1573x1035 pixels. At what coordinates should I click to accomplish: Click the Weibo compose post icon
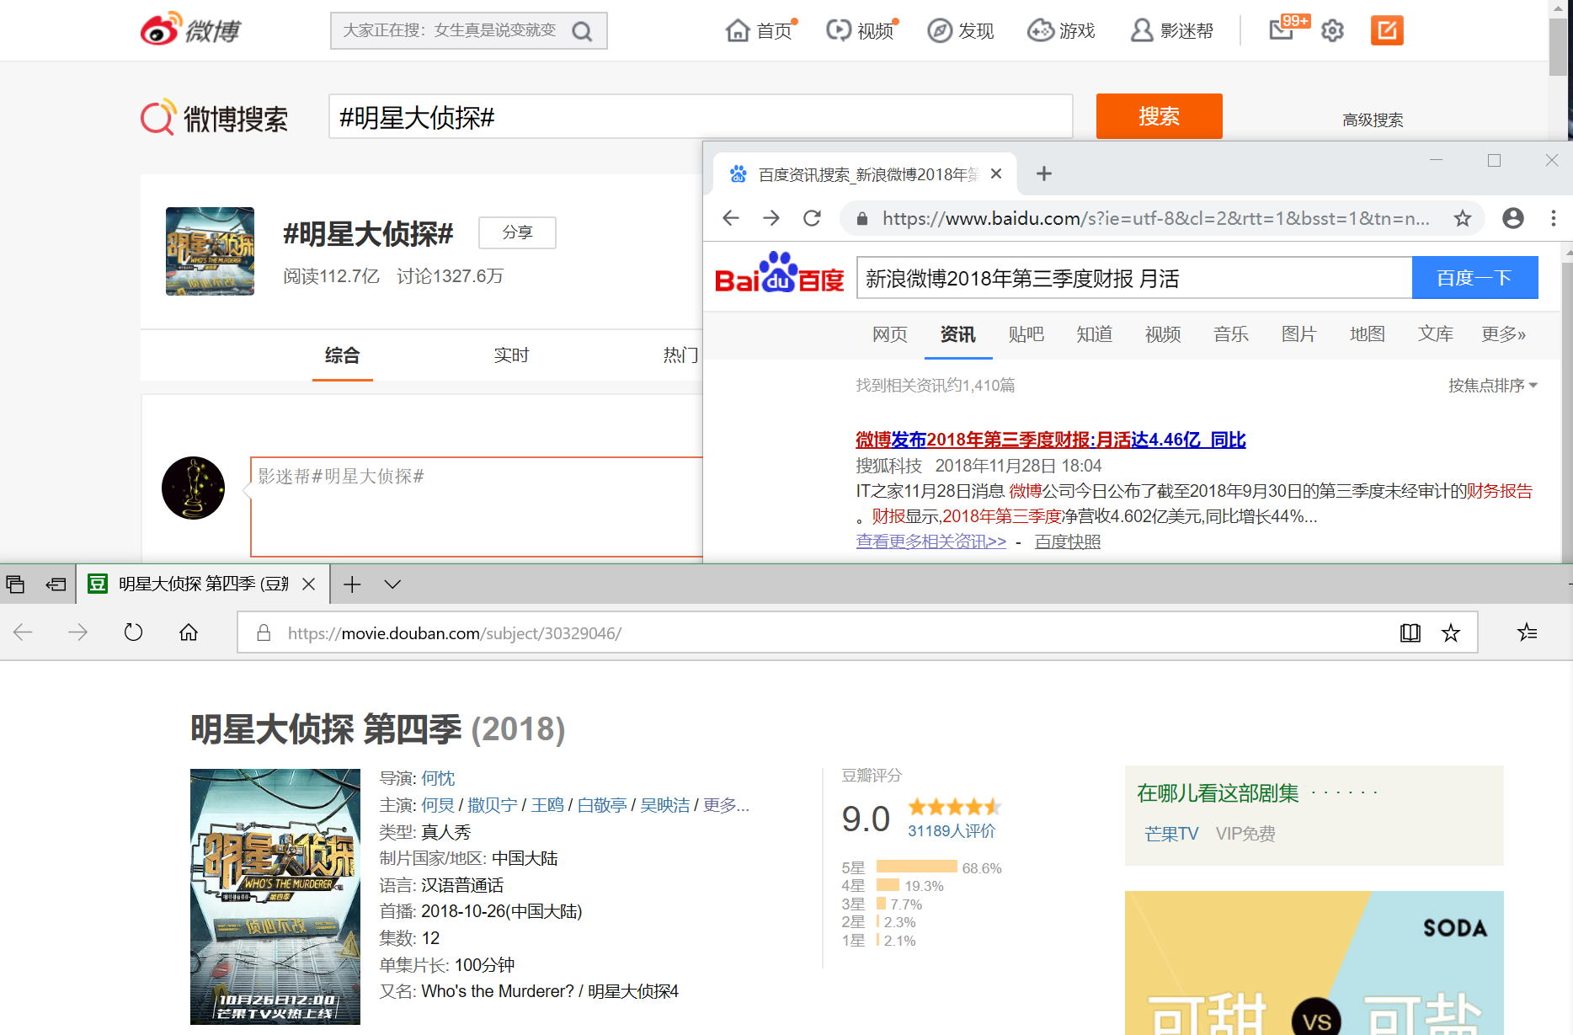[x=1386, y=31]
